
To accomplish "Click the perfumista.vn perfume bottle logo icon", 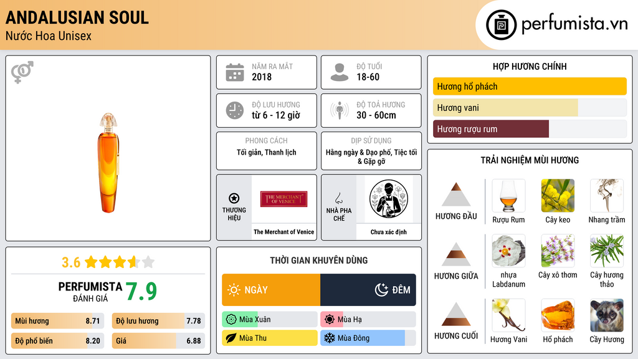I will (501, 25).
